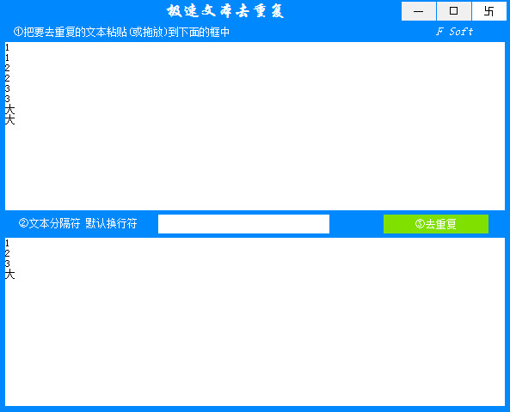Minimize the window with the dash icon
This screenshot has width=510, height=412.
click(x=419, y=11)
